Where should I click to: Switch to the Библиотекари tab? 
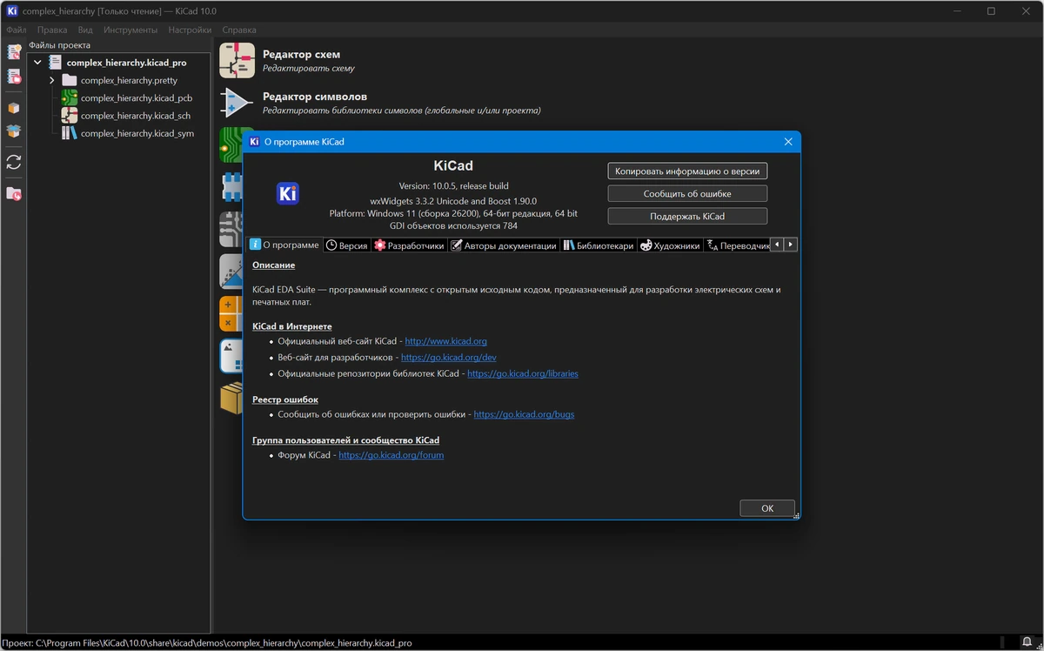(x=599, y=245)
